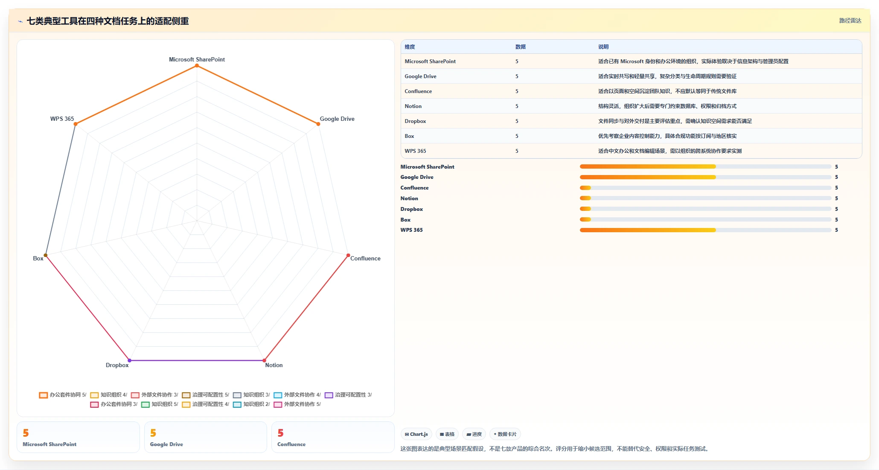Screen dimensions: 879x470
Task: Open the Microsoft SharePoint data card
Action: (x=79, y=437)
